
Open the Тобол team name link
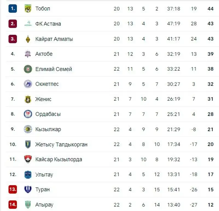[x=43, y=9]
